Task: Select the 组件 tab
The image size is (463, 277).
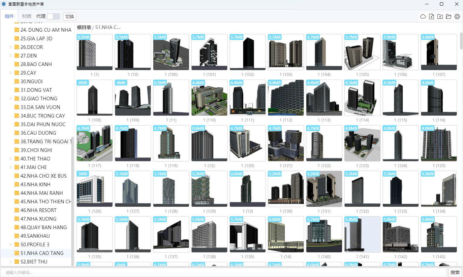Action: pyautogui.click(x=9, y=16)
